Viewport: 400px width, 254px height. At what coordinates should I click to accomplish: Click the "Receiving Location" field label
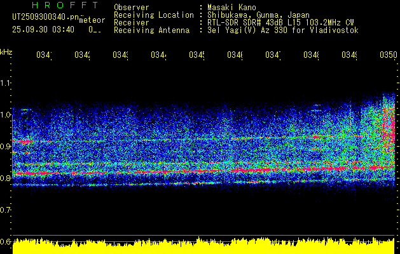(x=153, y=15)
